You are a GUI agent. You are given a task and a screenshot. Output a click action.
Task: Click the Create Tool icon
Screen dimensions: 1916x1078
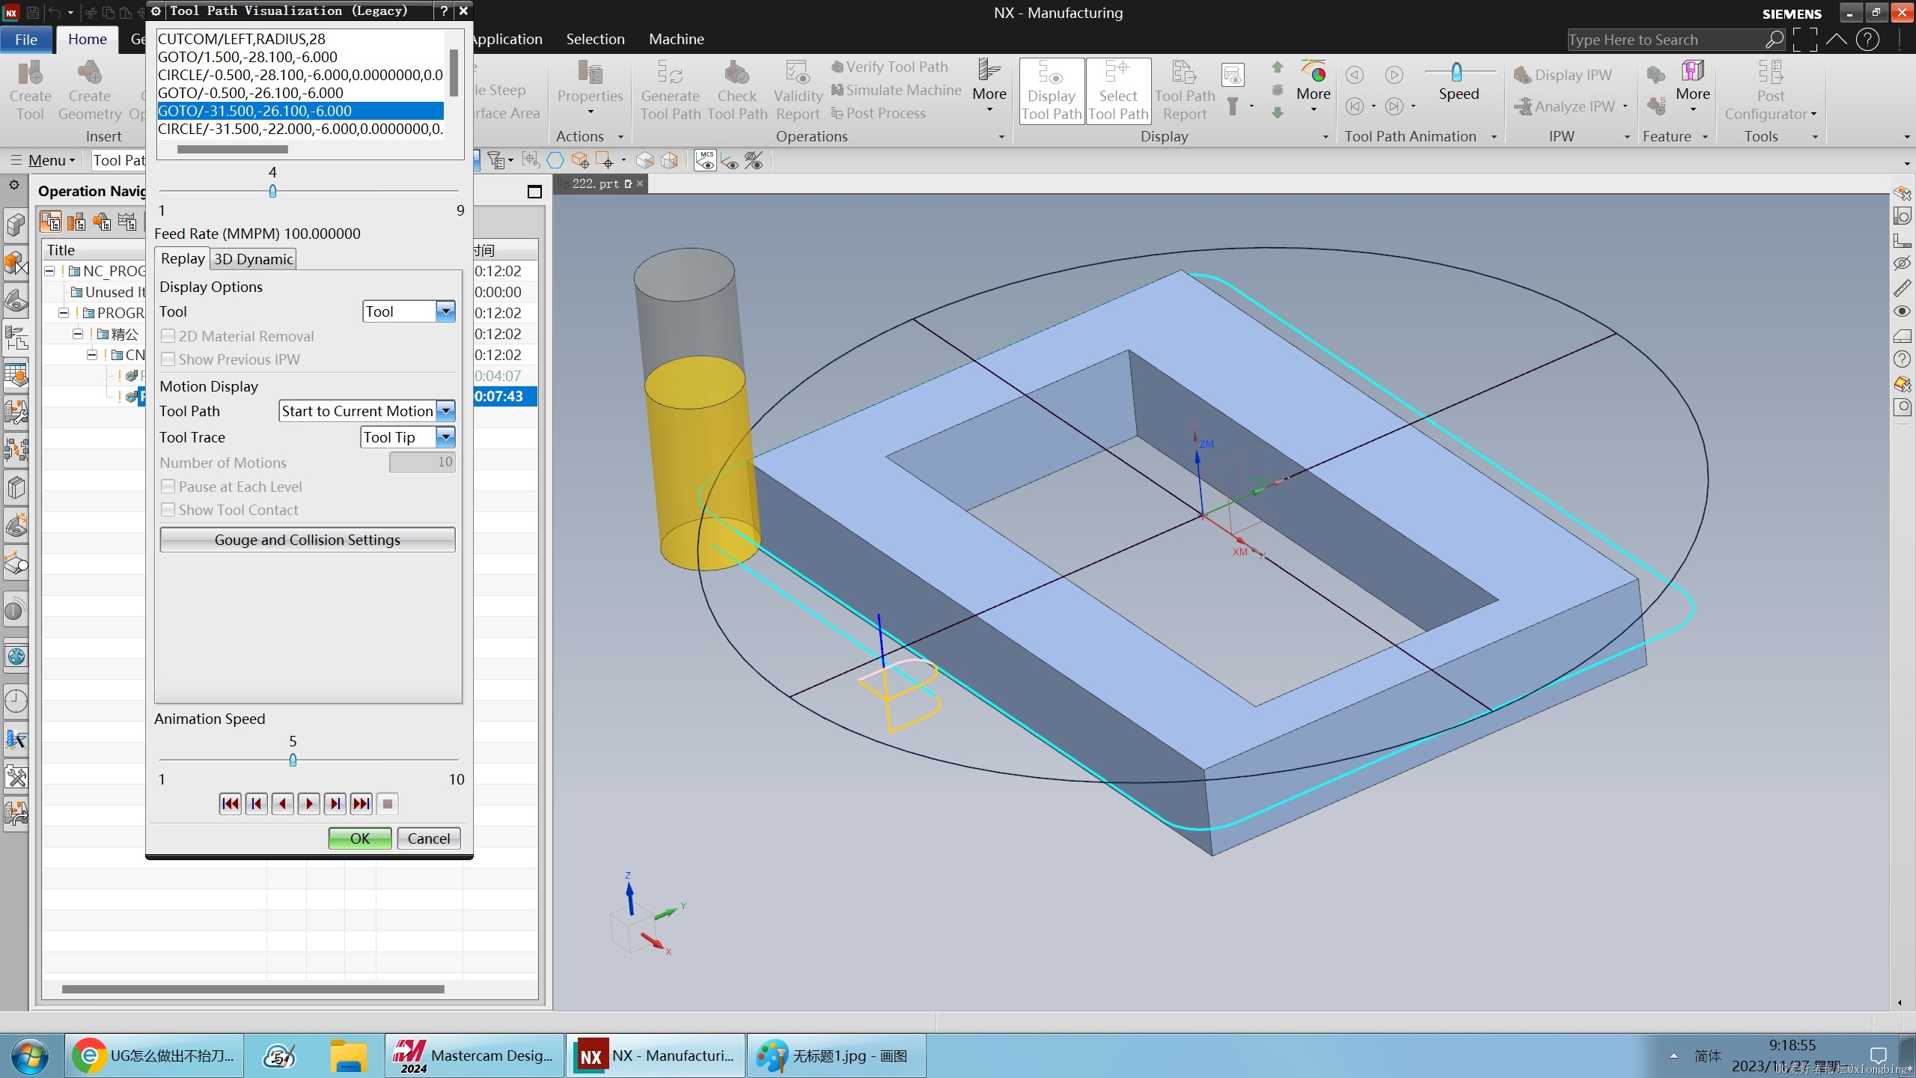pyautogui.click(x=30, y=90)
